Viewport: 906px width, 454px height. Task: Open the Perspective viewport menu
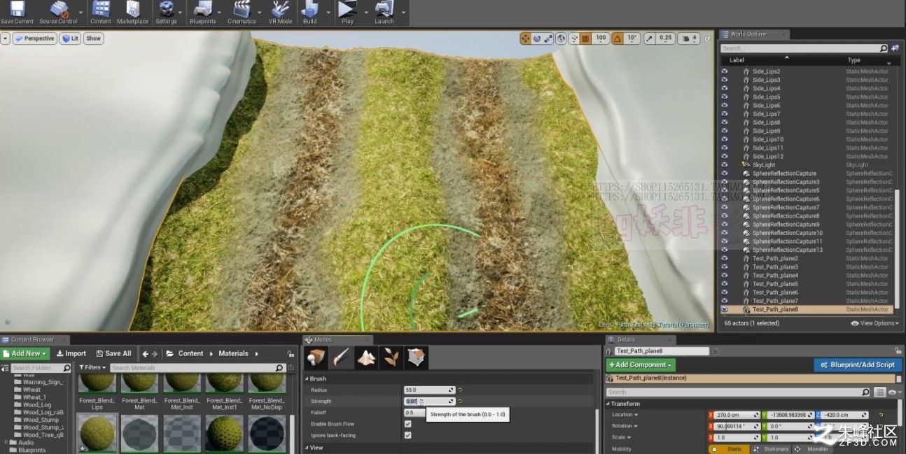point(35,38)
